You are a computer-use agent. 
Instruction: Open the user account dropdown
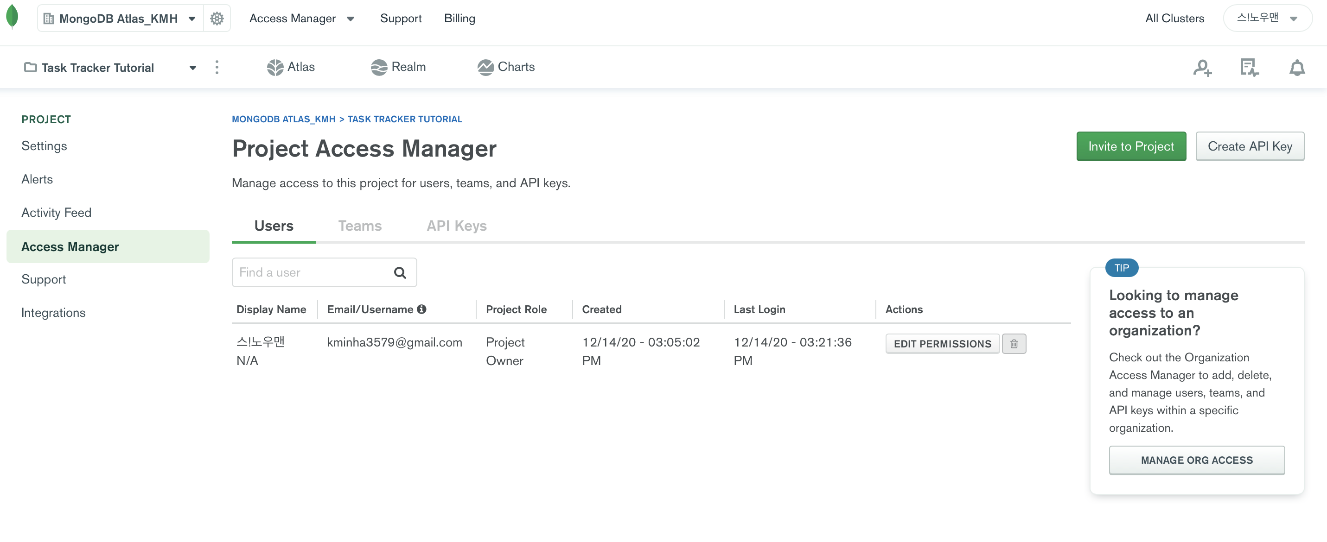click(1267, 19)
